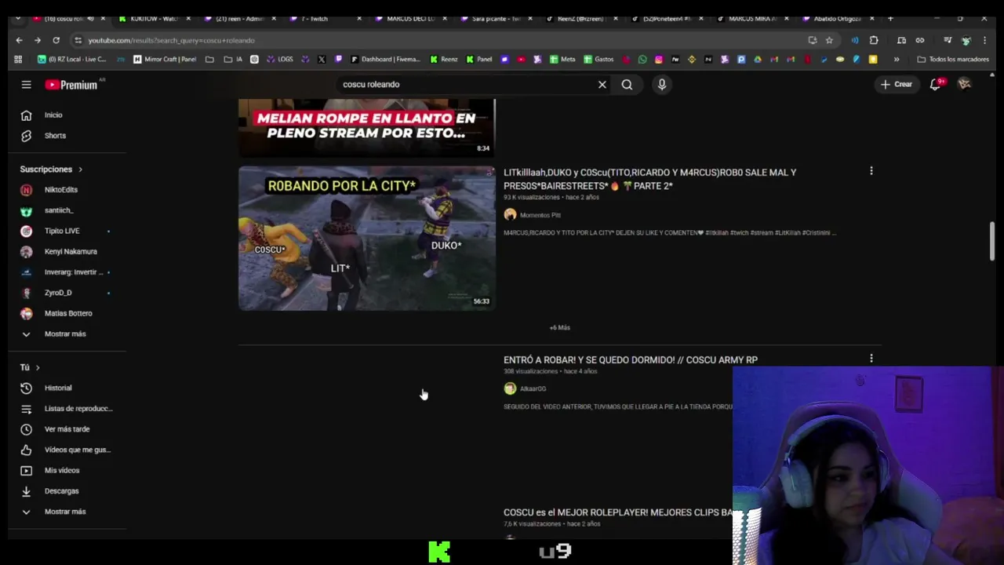Screen dimensions: 1004x565
Task: Click the Crear button
Action: click(896, 84)
